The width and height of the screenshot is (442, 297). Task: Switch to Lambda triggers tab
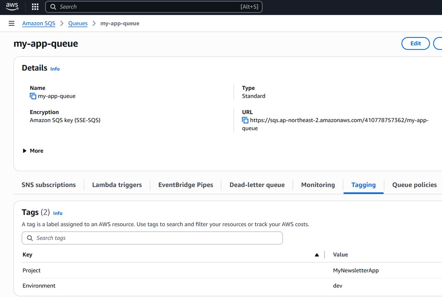point(117,185)
